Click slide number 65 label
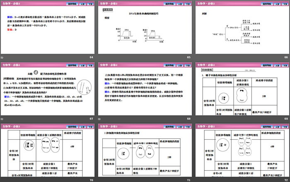The image size is (290, 182). click(188, 57)
